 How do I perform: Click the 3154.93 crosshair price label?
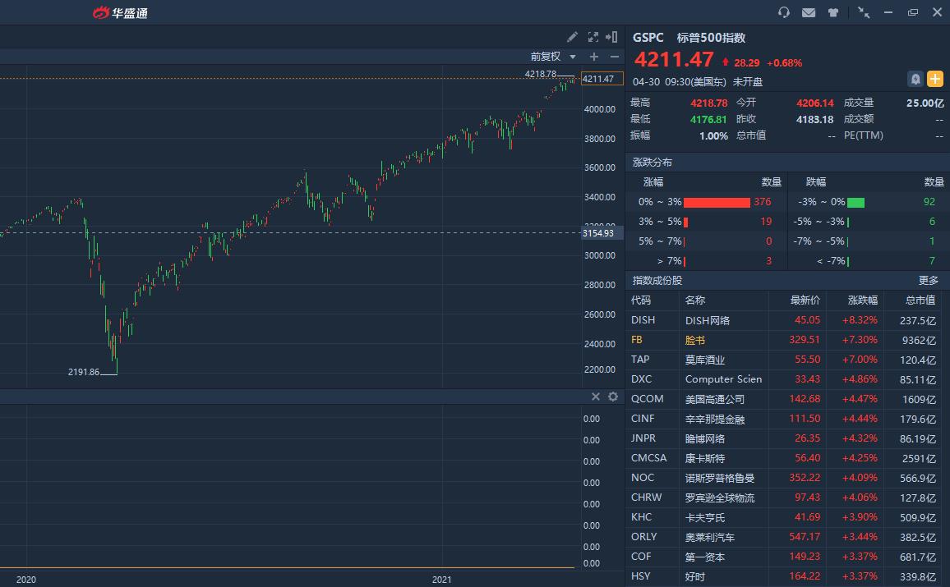tap(602, 233)
